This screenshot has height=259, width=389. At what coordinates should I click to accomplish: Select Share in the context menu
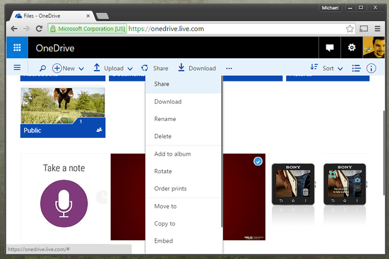(184, 84)
